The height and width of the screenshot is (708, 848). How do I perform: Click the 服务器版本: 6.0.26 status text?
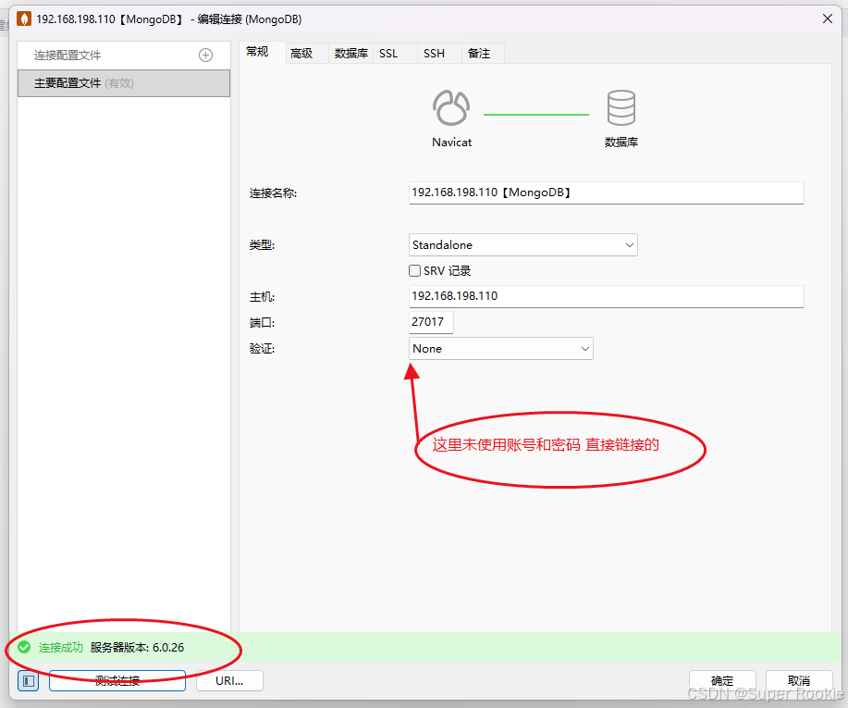[138, 647]
